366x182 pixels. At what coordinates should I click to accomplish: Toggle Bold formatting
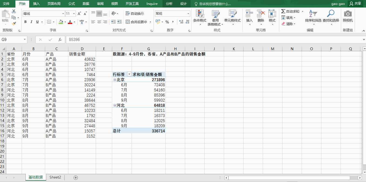(25, 22)
